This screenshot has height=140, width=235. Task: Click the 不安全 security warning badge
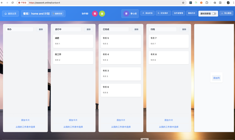[22, 3]
